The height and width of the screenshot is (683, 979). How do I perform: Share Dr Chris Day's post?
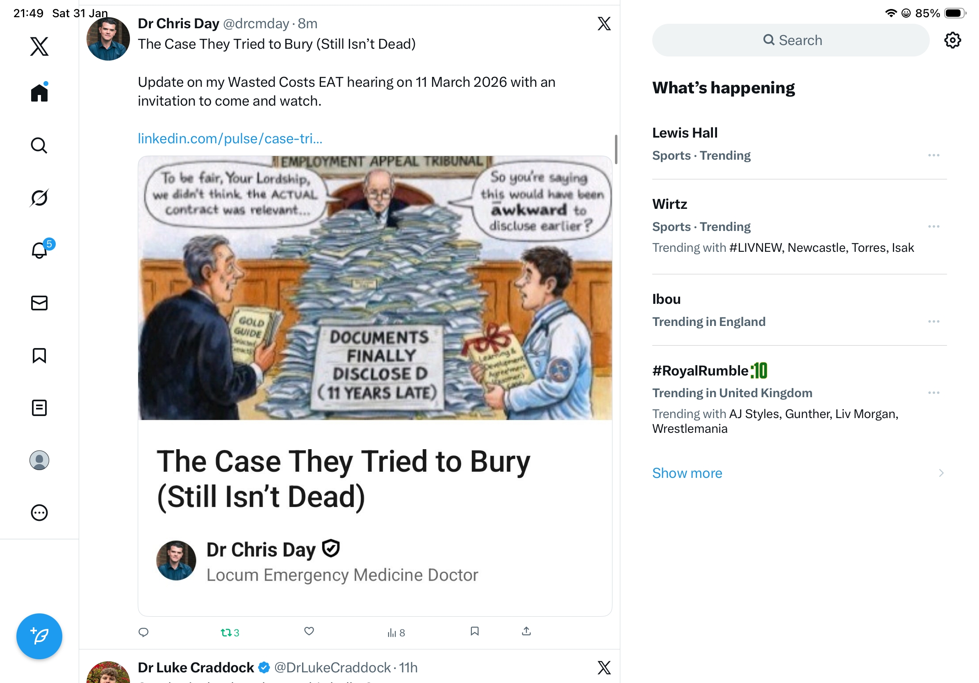coord(526,631)
